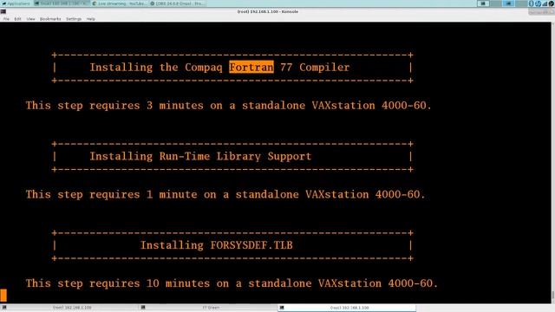Click the highlighted word Fortran

pos(251,68)
